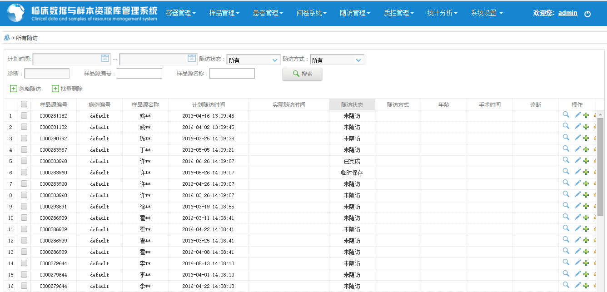Tick the checkbox on the 陈** row

24,138
